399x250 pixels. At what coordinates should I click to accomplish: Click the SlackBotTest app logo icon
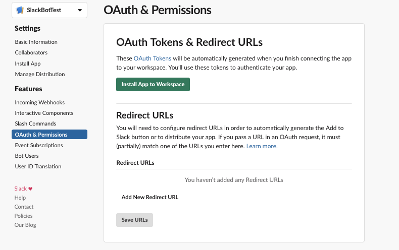pyautogui.click(x=20, y=10)
